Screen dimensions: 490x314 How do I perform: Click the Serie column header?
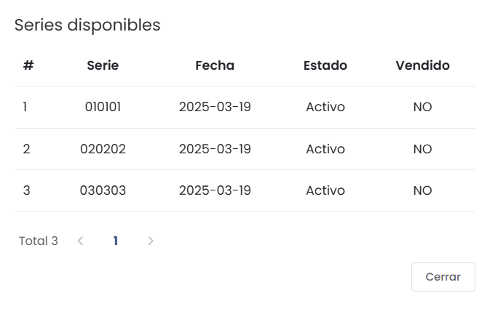pos(103,65)
